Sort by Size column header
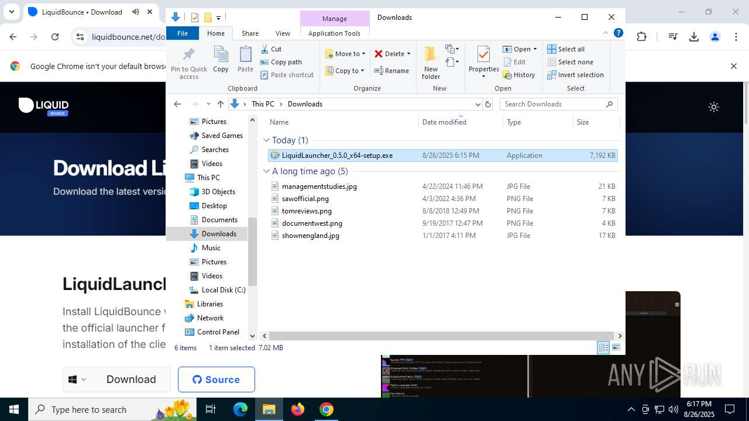 (596, 122)
